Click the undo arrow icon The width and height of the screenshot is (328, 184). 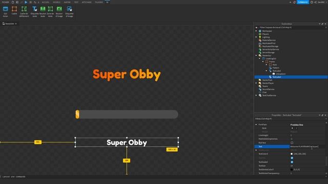[x=35, y=2]
